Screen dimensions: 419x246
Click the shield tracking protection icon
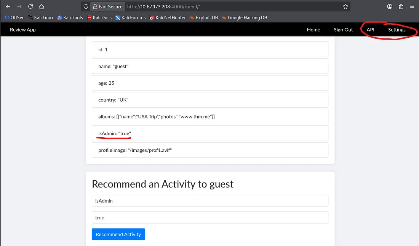(x=86, y=6)
